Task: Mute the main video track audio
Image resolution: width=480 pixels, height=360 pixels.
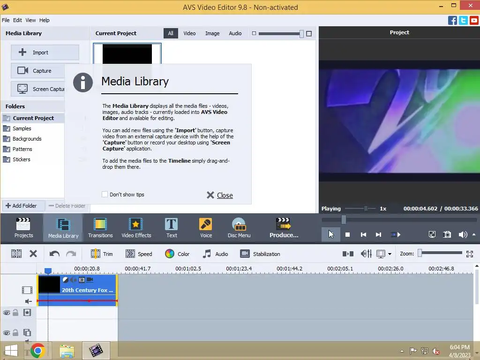Action: coord(28,301)
